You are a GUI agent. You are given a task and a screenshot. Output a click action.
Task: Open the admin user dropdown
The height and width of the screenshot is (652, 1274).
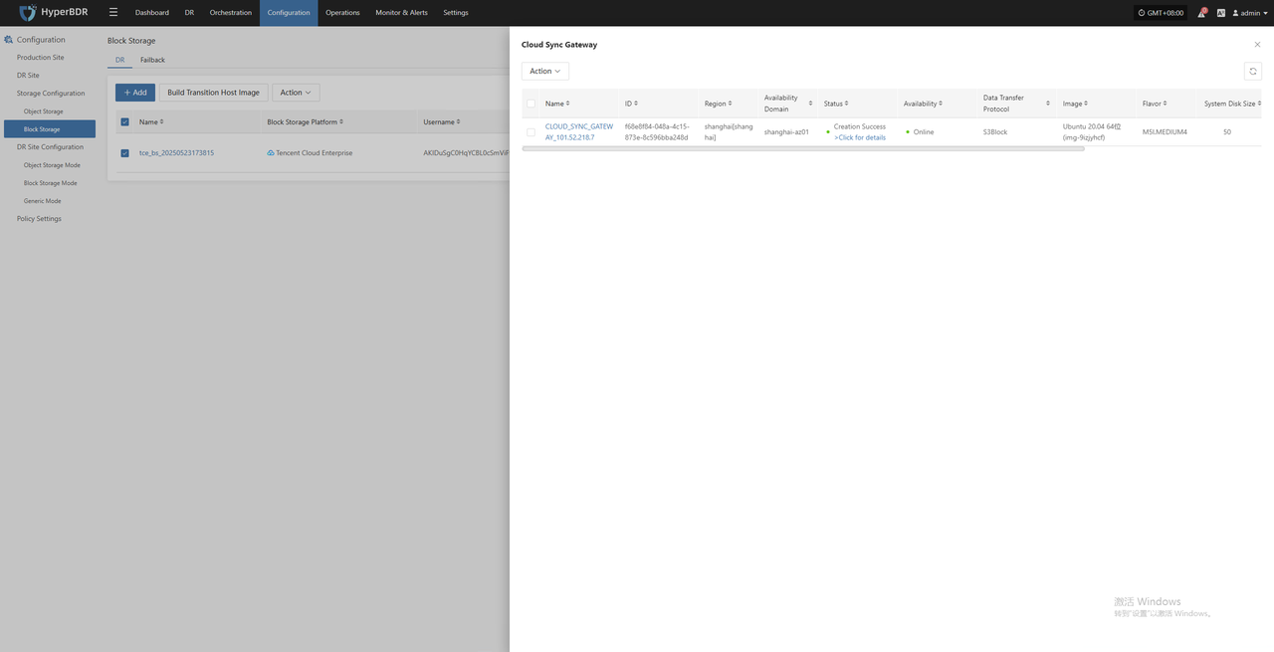point(1249,13)
